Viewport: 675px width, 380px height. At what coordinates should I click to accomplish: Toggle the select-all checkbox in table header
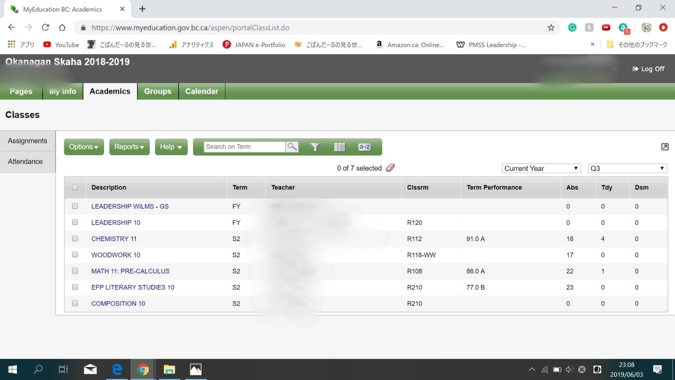pos(75,187)
